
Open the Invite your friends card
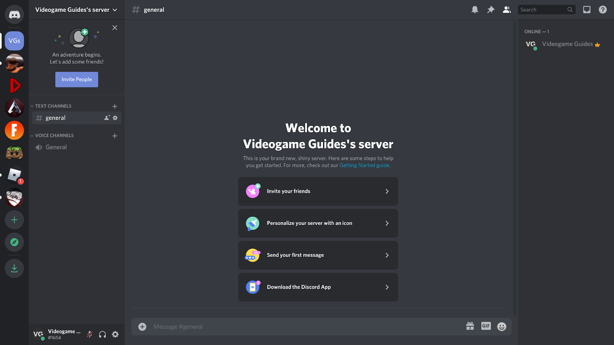[318, 191]
